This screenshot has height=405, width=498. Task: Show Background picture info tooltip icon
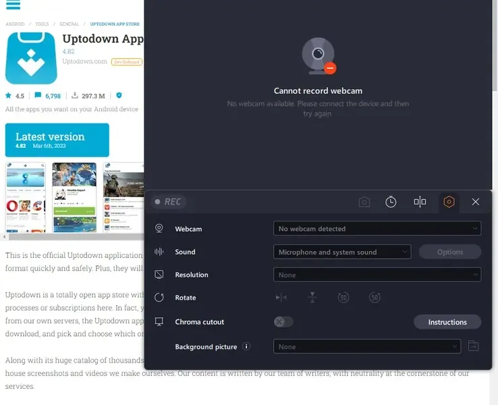pos(246,346)
